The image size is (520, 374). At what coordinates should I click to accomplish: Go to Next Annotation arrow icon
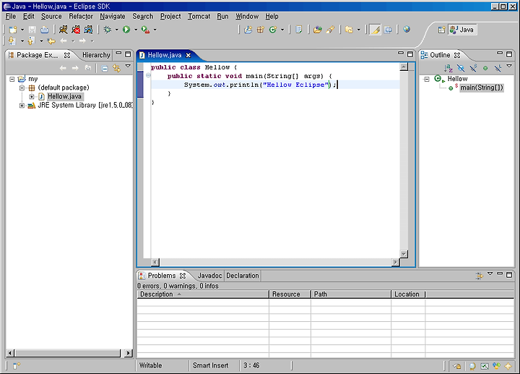(12, 41)
